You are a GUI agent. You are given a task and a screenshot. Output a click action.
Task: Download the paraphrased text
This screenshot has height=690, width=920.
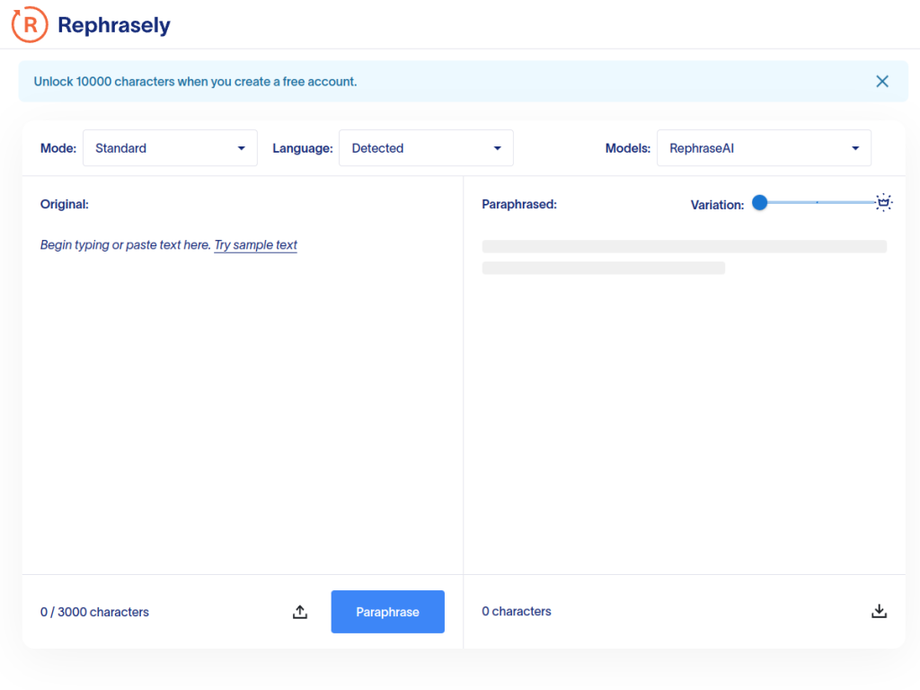[879, 611]
